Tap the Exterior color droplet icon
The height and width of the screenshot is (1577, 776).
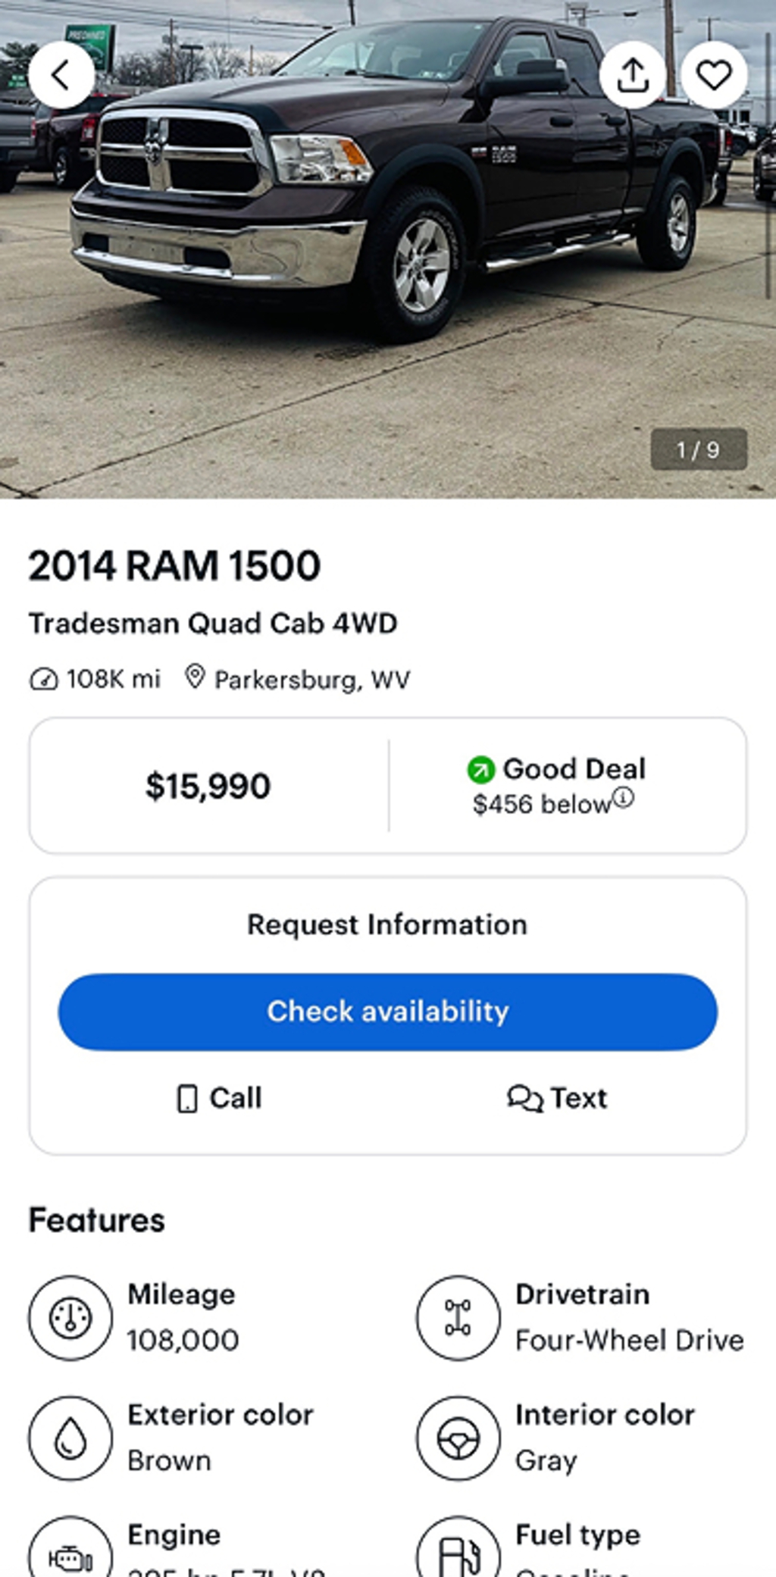70,1438
